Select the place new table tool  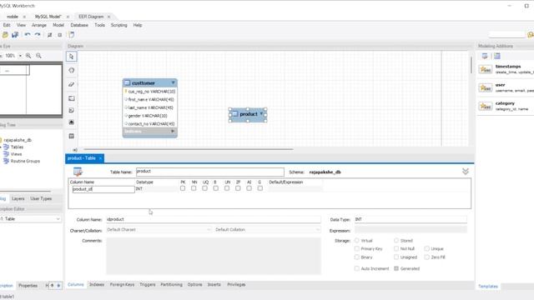(71, 136)
